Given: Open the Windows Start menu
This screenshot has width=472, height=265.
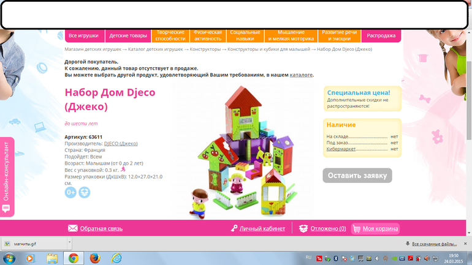Looking at the screenshot, I should (9, 258).
